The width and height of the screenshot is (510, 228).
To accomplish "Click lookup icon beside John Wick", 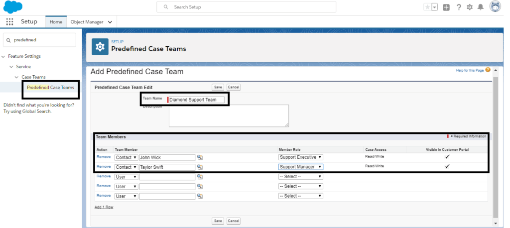I will click(x=200, y=157).
